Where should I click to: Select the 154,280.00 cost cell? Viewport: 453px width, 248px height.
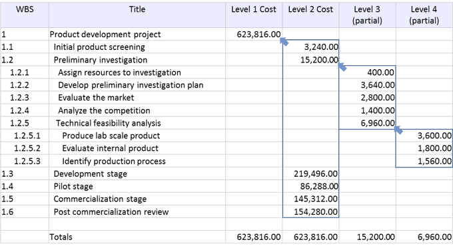pyautogui.click(x=310, y=212)
